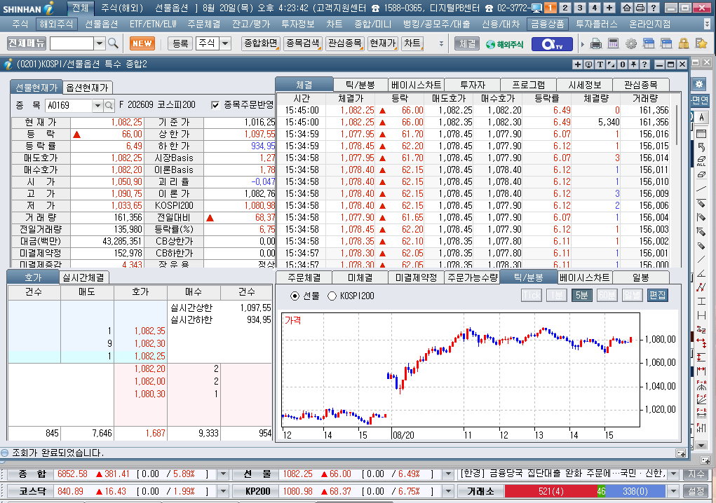Switch to virtual screen 3
The image size is (716, 503).
pyautogui.click(x=580, y=8)
